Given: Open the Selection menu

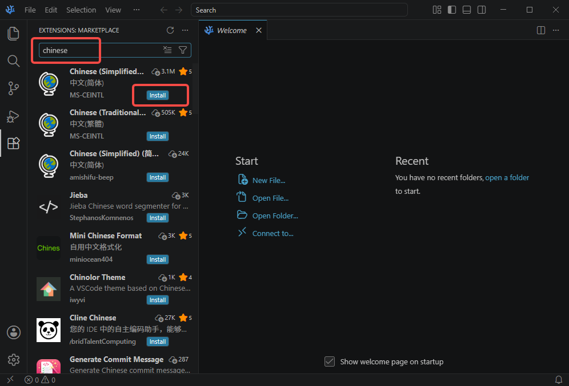Looking at the screenshot, I should (81, 10).
